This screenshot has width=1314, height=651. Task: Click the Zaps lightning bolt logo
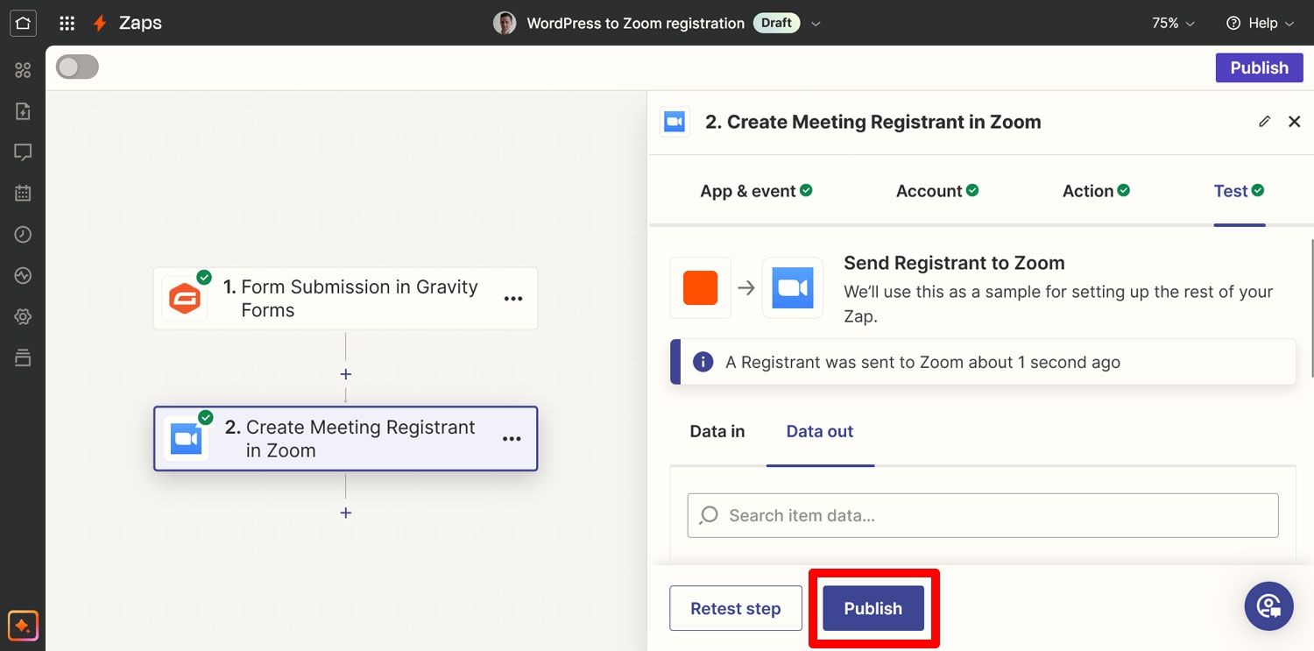click(101, 24)
